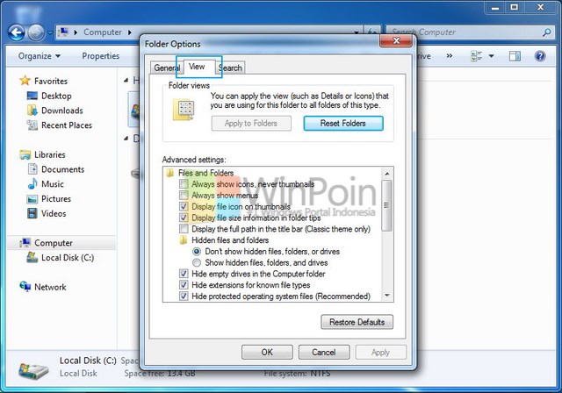The width and height of the screenshot is (562, 393).
Task: Show more toolbar commands chevron
Action: 449,56
